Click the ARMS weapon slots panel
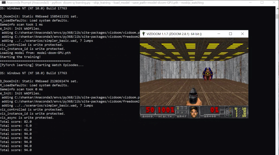279x155 pixels. point(182,112)
